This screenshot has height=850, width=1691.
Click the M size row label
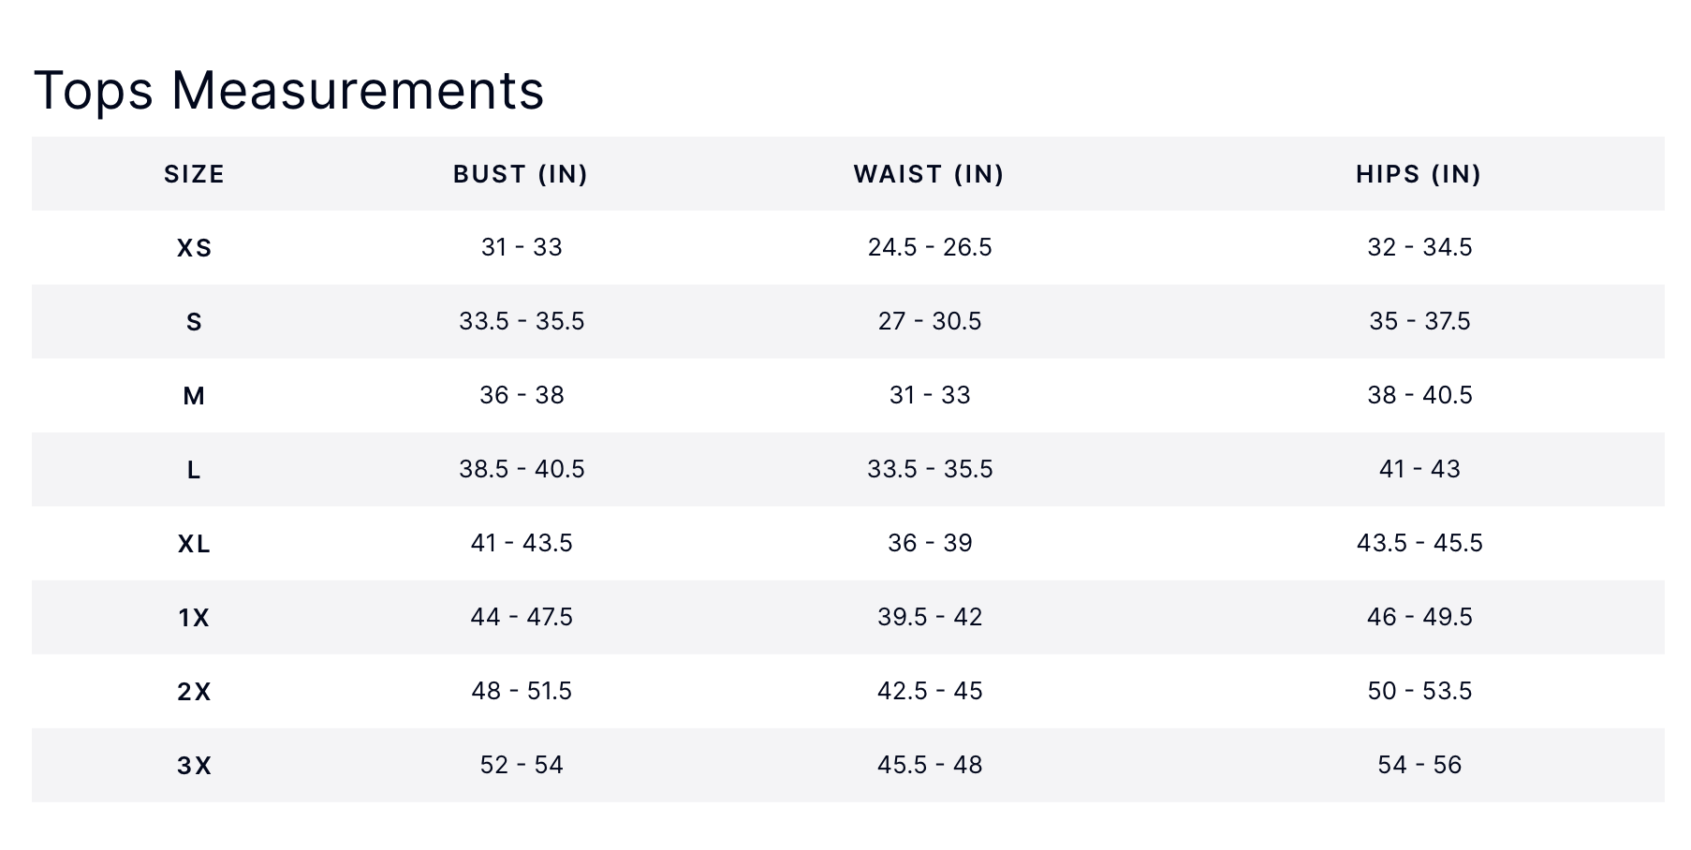(194, 396)
